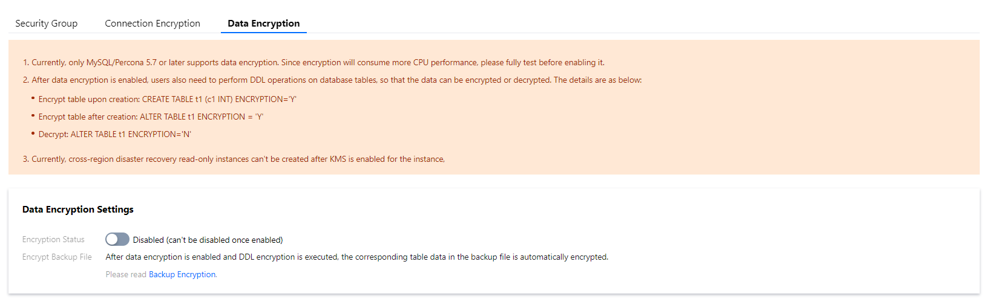Click the Decrypt ALTER TABLE example line
Image resolution: width=990 pixels, height=308 pixels.
114,135
